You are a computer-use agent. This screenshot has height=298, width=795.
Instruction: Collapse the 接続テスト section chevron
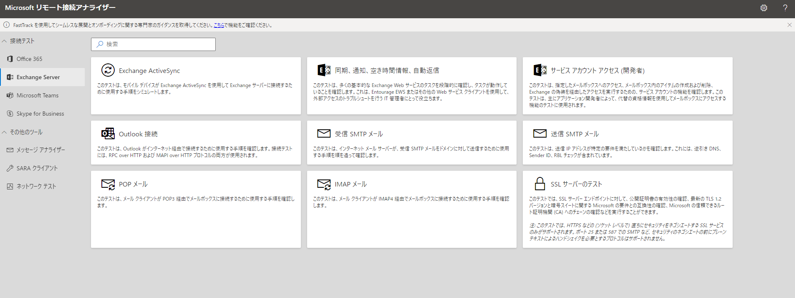(x=4, y=41)
